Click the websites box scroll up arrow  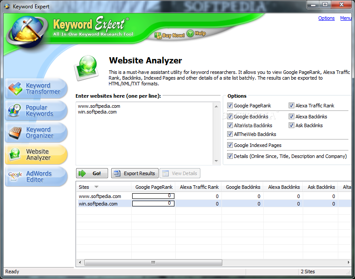pyautogui.click(x=216, y=106)
